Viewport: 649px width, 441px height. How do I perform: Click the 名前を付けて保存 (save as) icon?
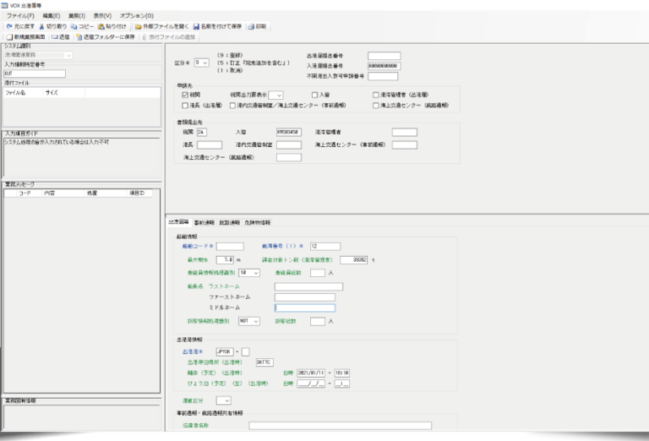197,26
